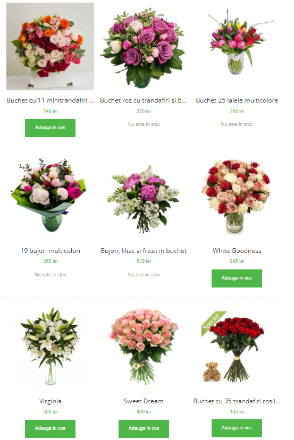Open the 19 bujori multicolori product title

[51, 251]
